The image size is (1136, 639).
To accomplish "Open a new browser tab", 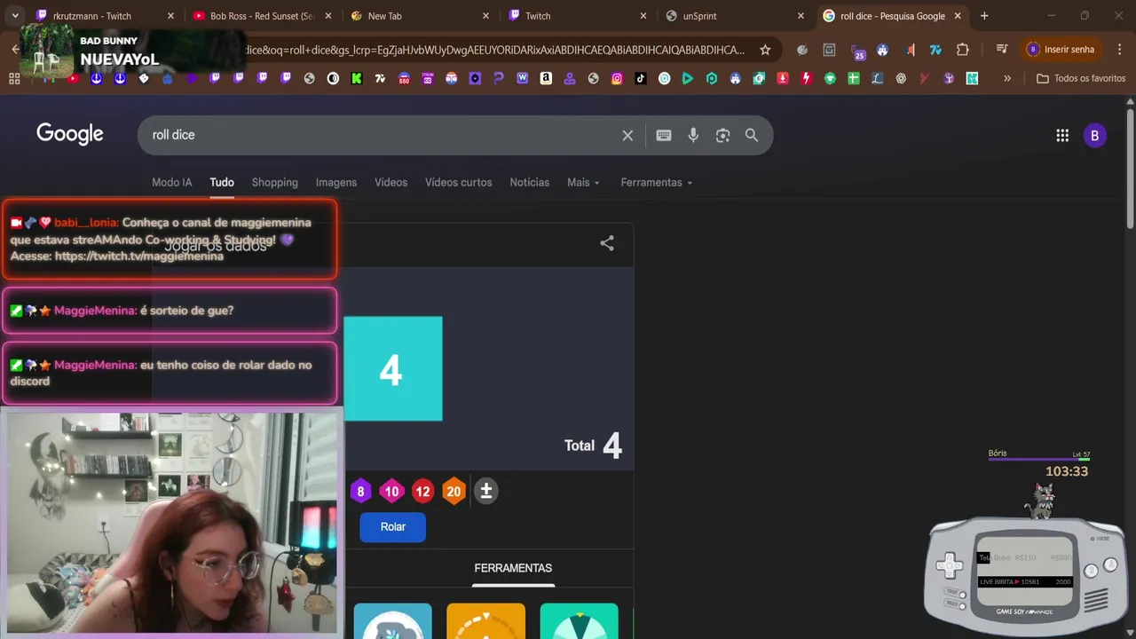I will [x=984, y=16].
